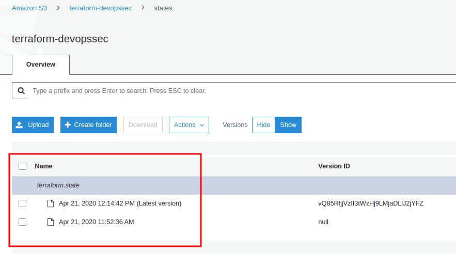
Task: Go to Amazon S3 breadcrumb link
Action: (29, 8)
